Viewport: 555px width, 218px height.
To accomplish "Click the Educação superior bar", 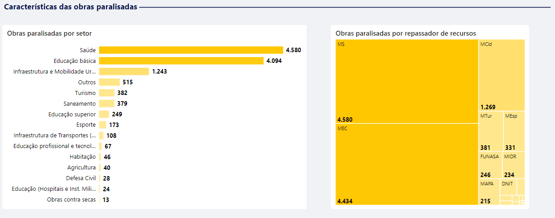I will click(x=104, y=114).
